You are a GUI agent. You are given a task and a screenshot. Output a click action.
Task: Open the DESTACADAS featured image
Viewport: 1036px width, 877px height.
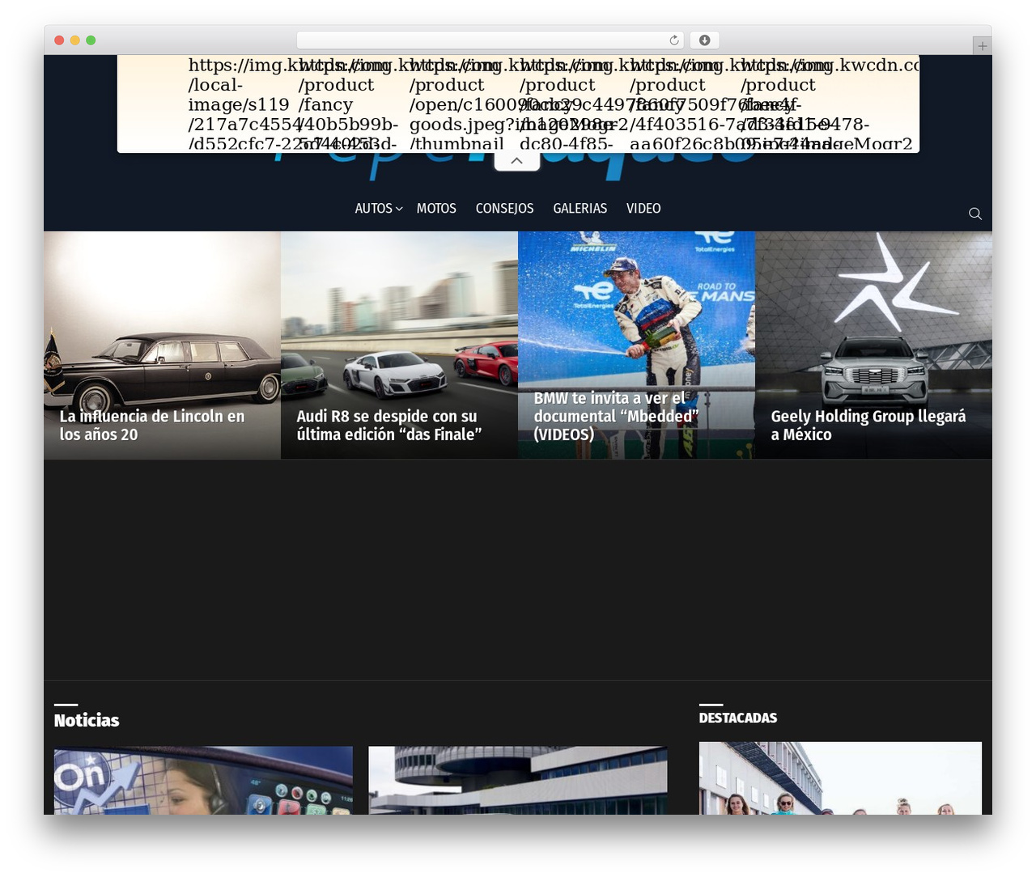click(840, 778)
